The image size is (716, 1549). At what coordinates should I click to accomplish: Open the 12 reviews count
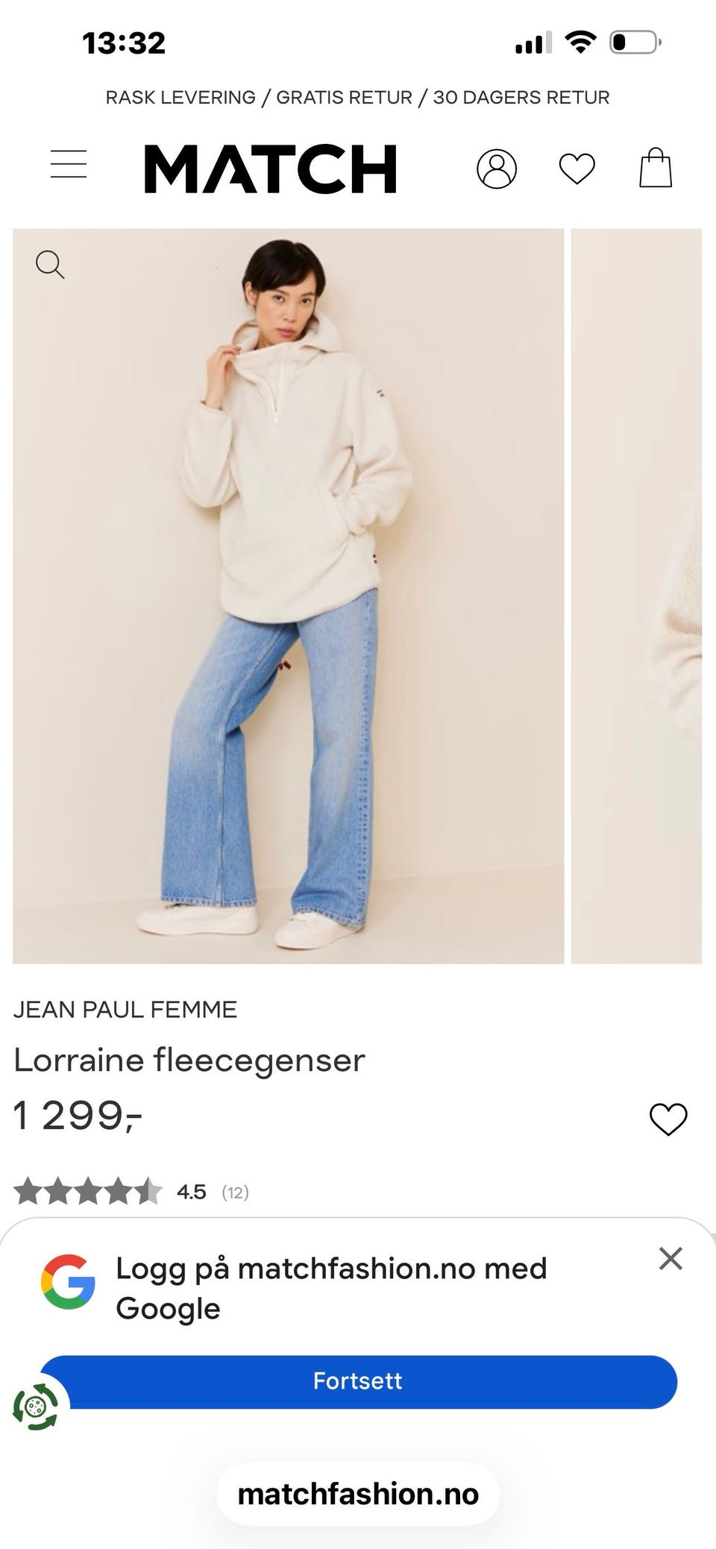tap(235, 1193)
